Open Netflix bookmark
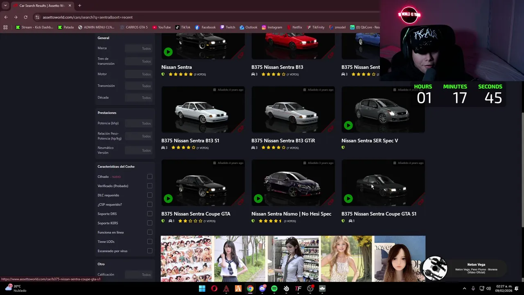Image resolution: width=524 pixels, height=295 pixels. 294,27
